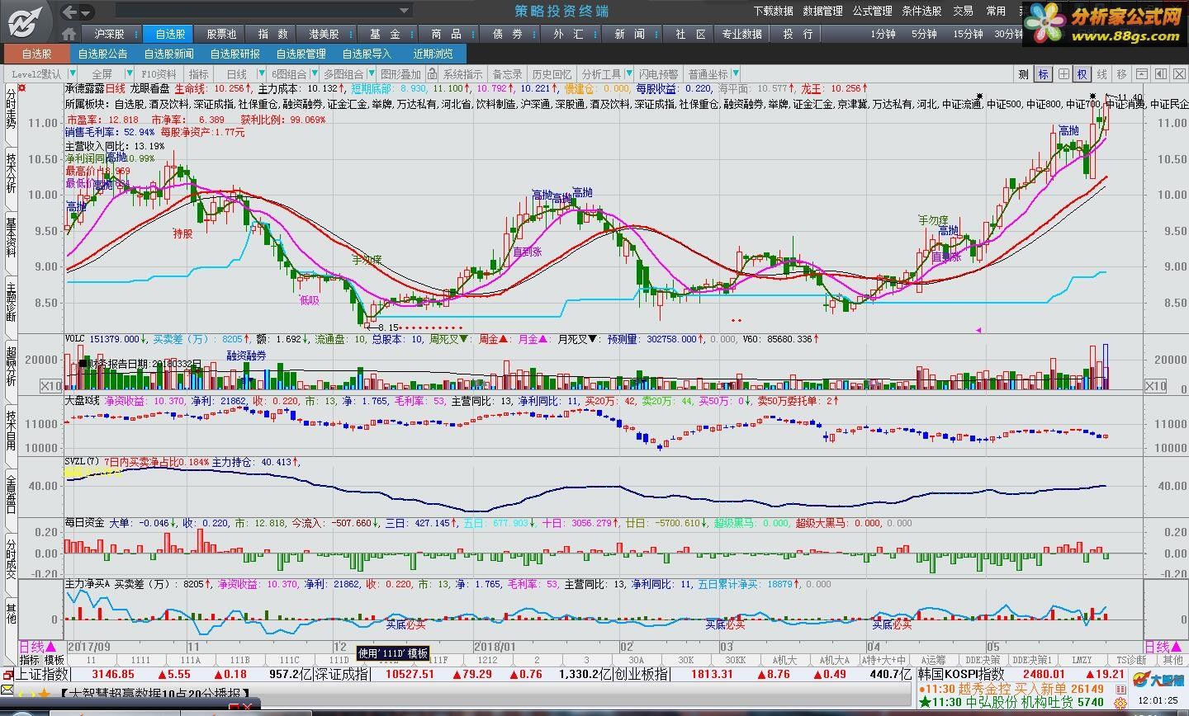Switch chart to 15分钟 period
Screen dimensions: 1189x716
968,34
